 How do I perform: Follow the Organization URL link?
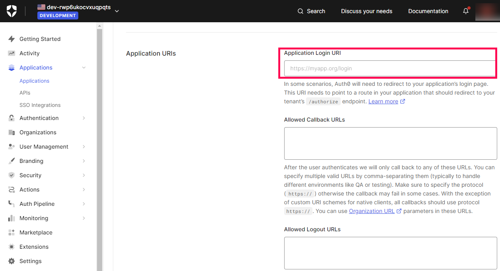(x=372, y=211)
